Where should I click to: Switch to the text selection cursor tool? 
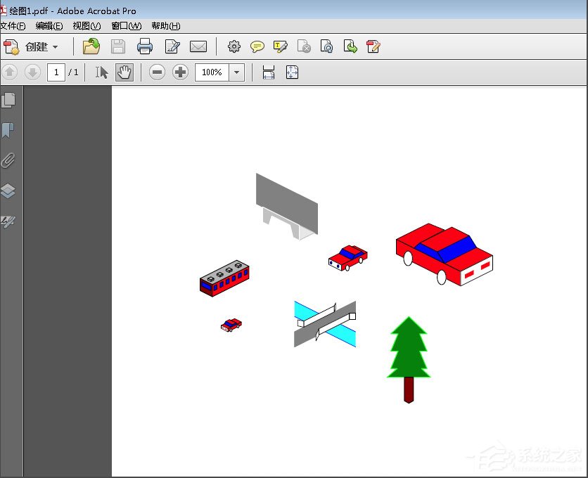(102, 72)
